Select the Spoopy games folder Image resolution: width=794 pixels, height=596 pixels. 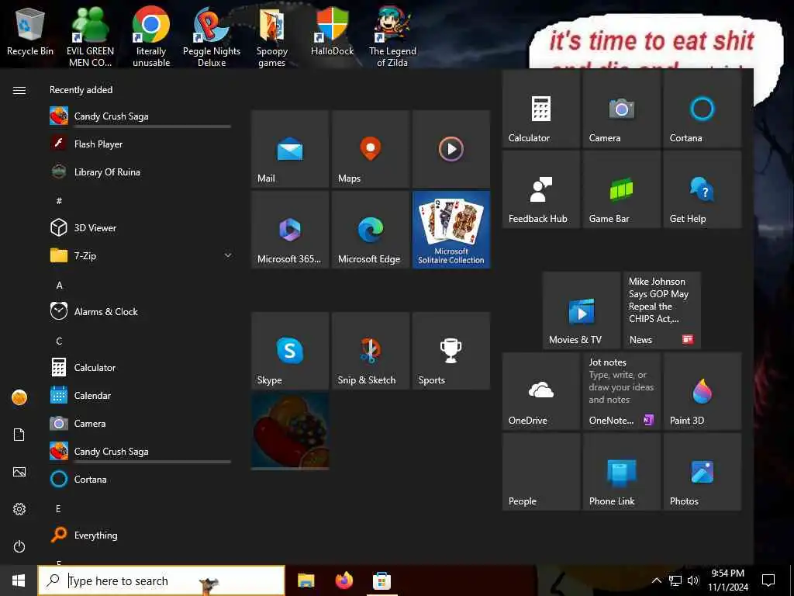pyautogui.click(x=272, y=36)
